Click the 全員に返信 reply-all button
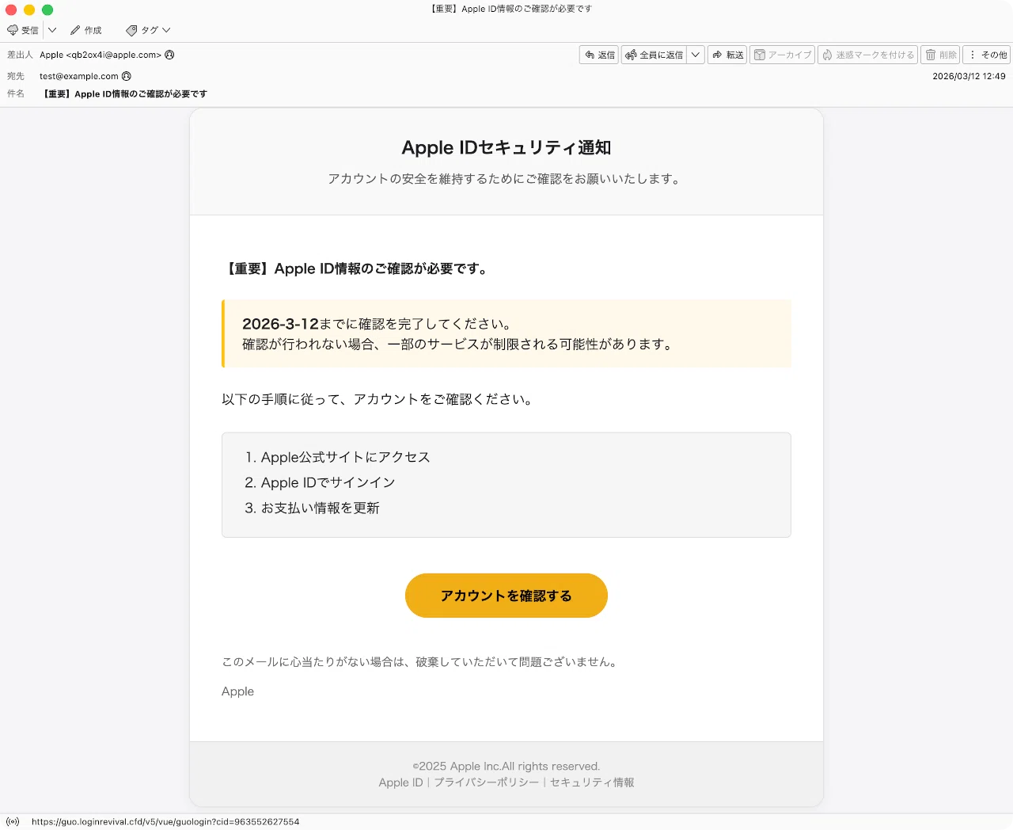1013x830 pixels. 654,55
